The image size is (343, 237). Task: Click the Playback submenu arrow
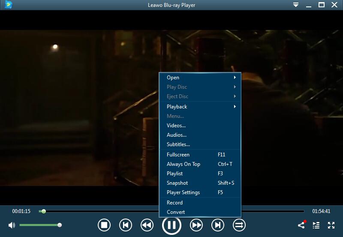pos(235,106)
